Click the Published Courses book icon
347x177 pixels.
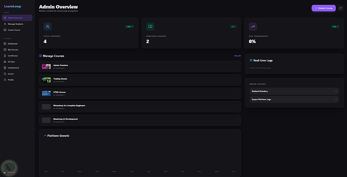pos(150,26)
